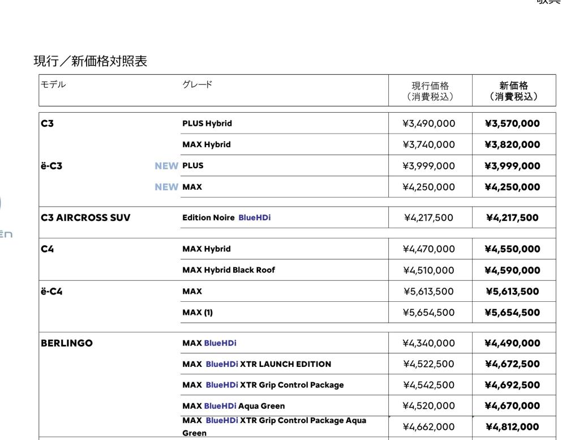Click current price ¥4,520,000

pos(428,406)
